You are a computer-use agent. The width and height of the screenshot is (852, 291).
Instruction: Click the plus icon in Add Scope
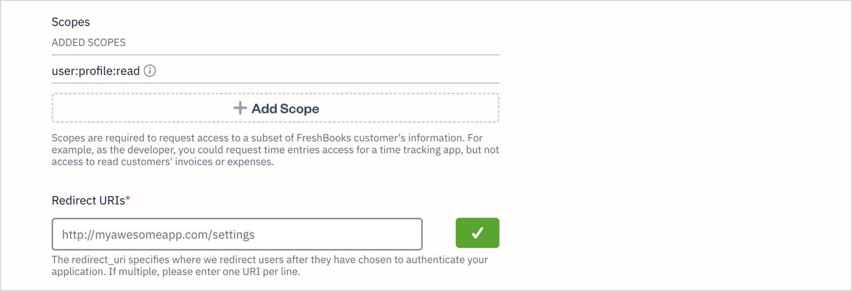click(240, 108)
